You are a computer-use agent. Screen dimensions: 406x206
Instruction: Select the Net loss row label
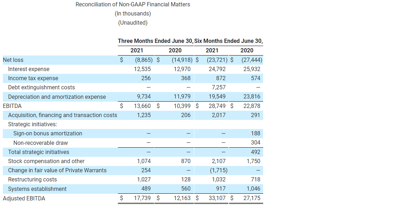[13, 60]
